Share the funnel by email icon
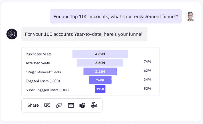This screenshot has width=203, height=124. (71, 105)
